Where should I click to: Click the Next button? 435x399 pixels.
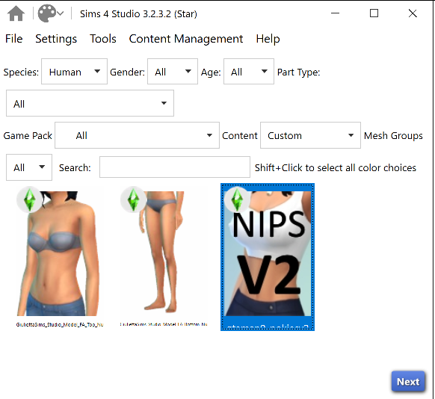pos(408,382)
